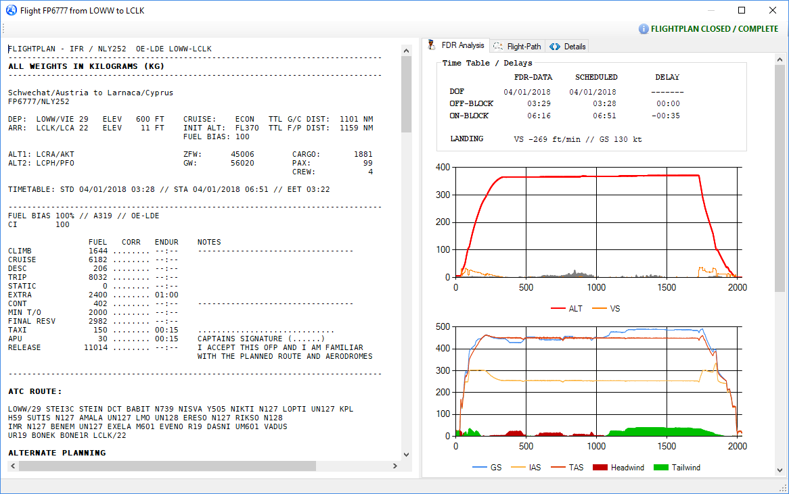Click the SCHEDULED column header
The image size is (789, 494).
pyautogui.click(x=596, y=78)
